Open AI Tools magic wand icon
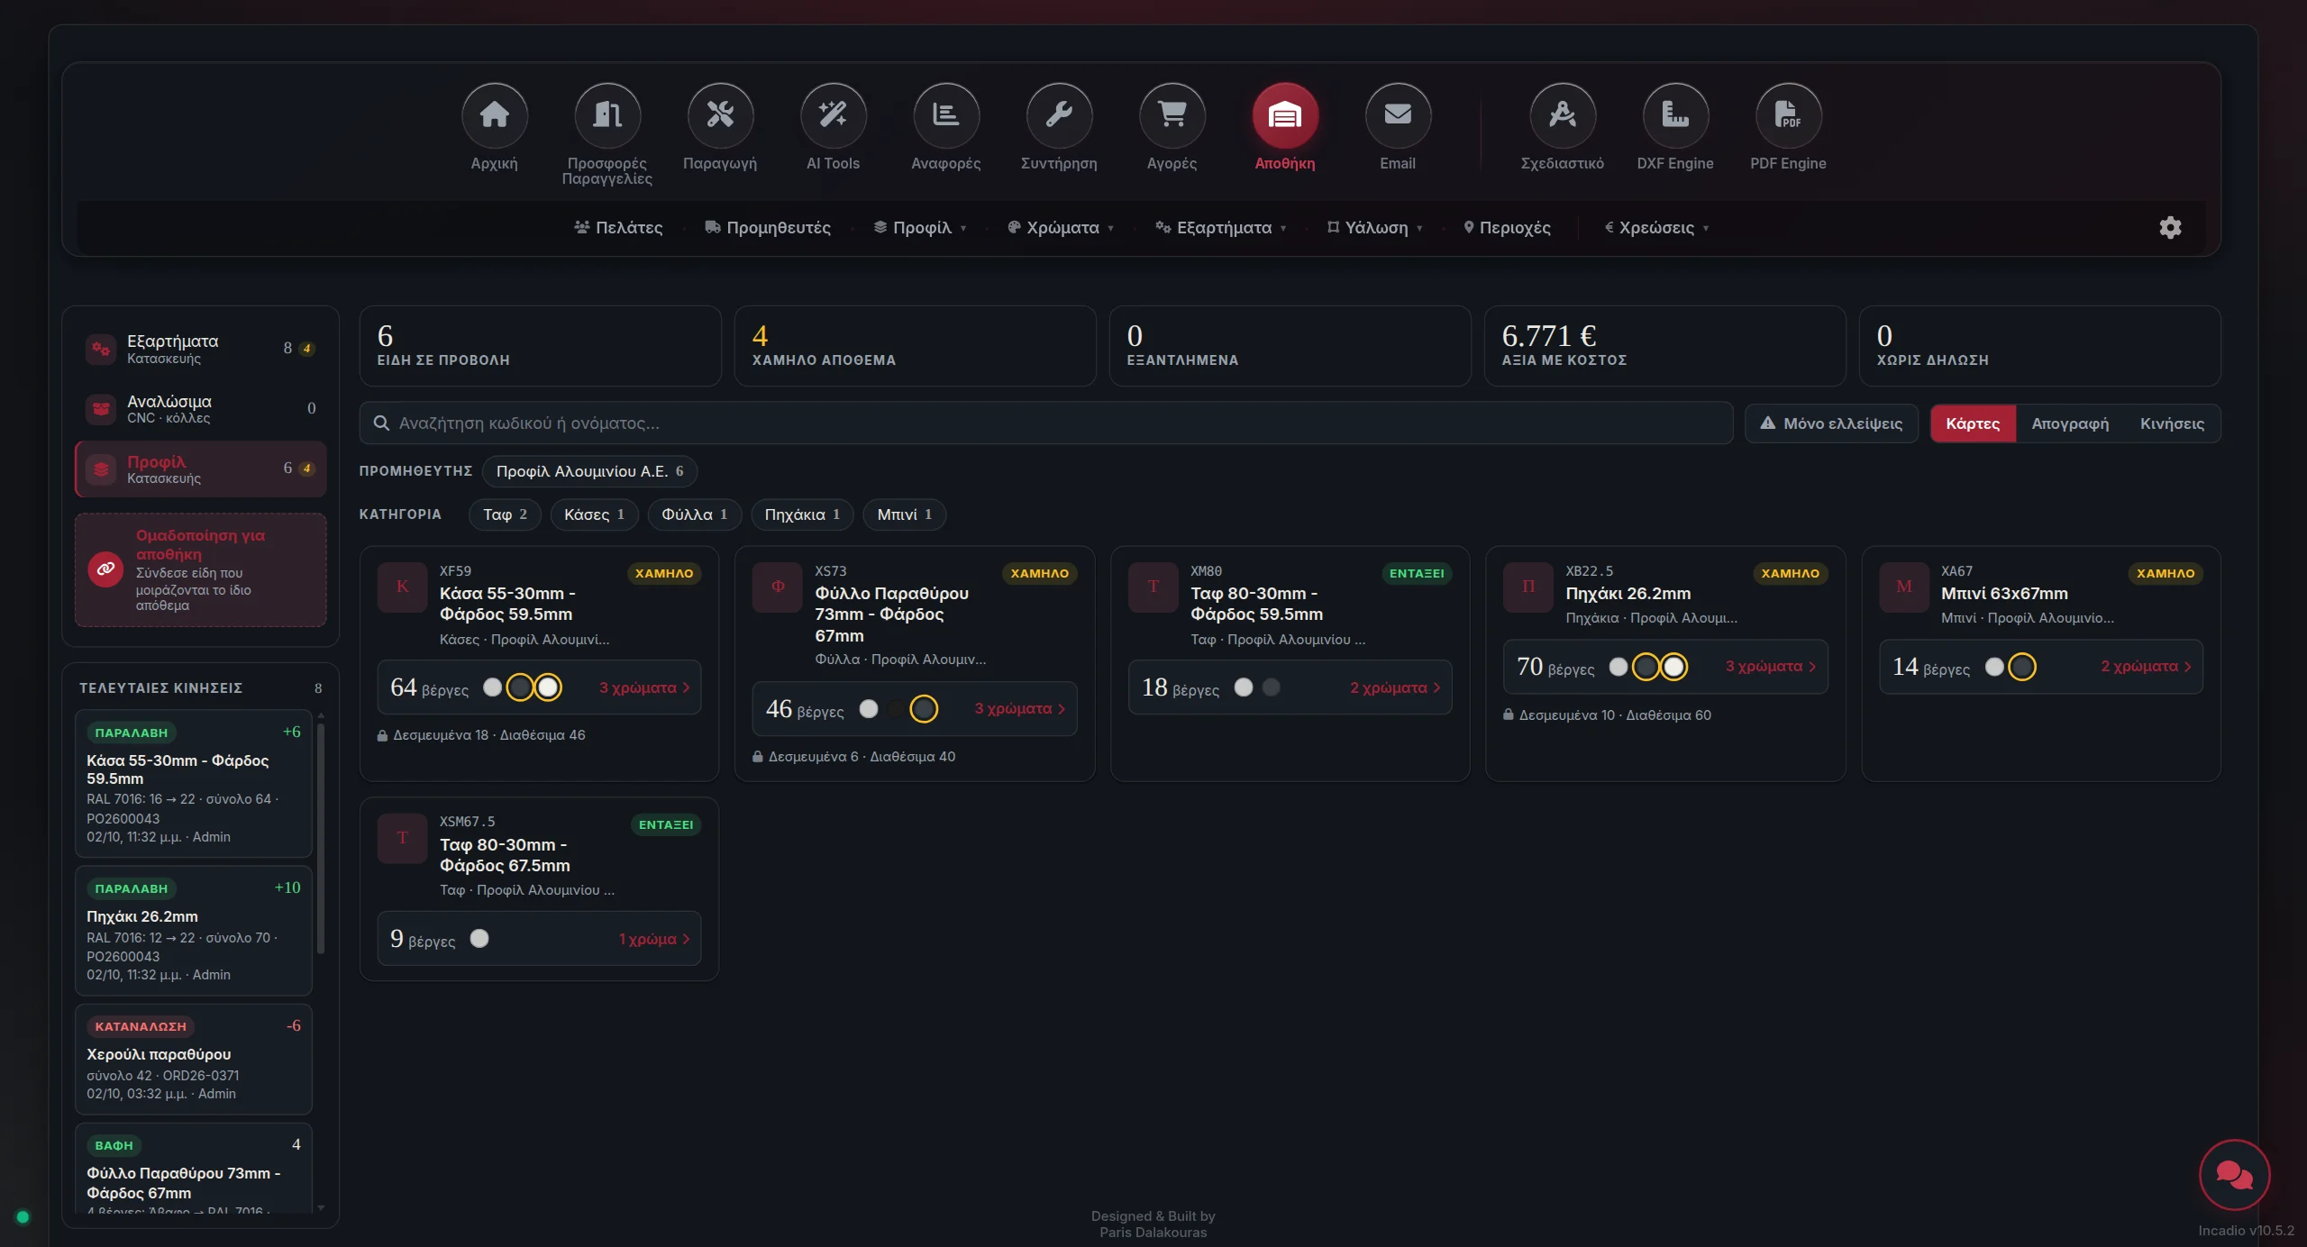This screenshot has height=1247, width=2307. (x=833, y=114)
